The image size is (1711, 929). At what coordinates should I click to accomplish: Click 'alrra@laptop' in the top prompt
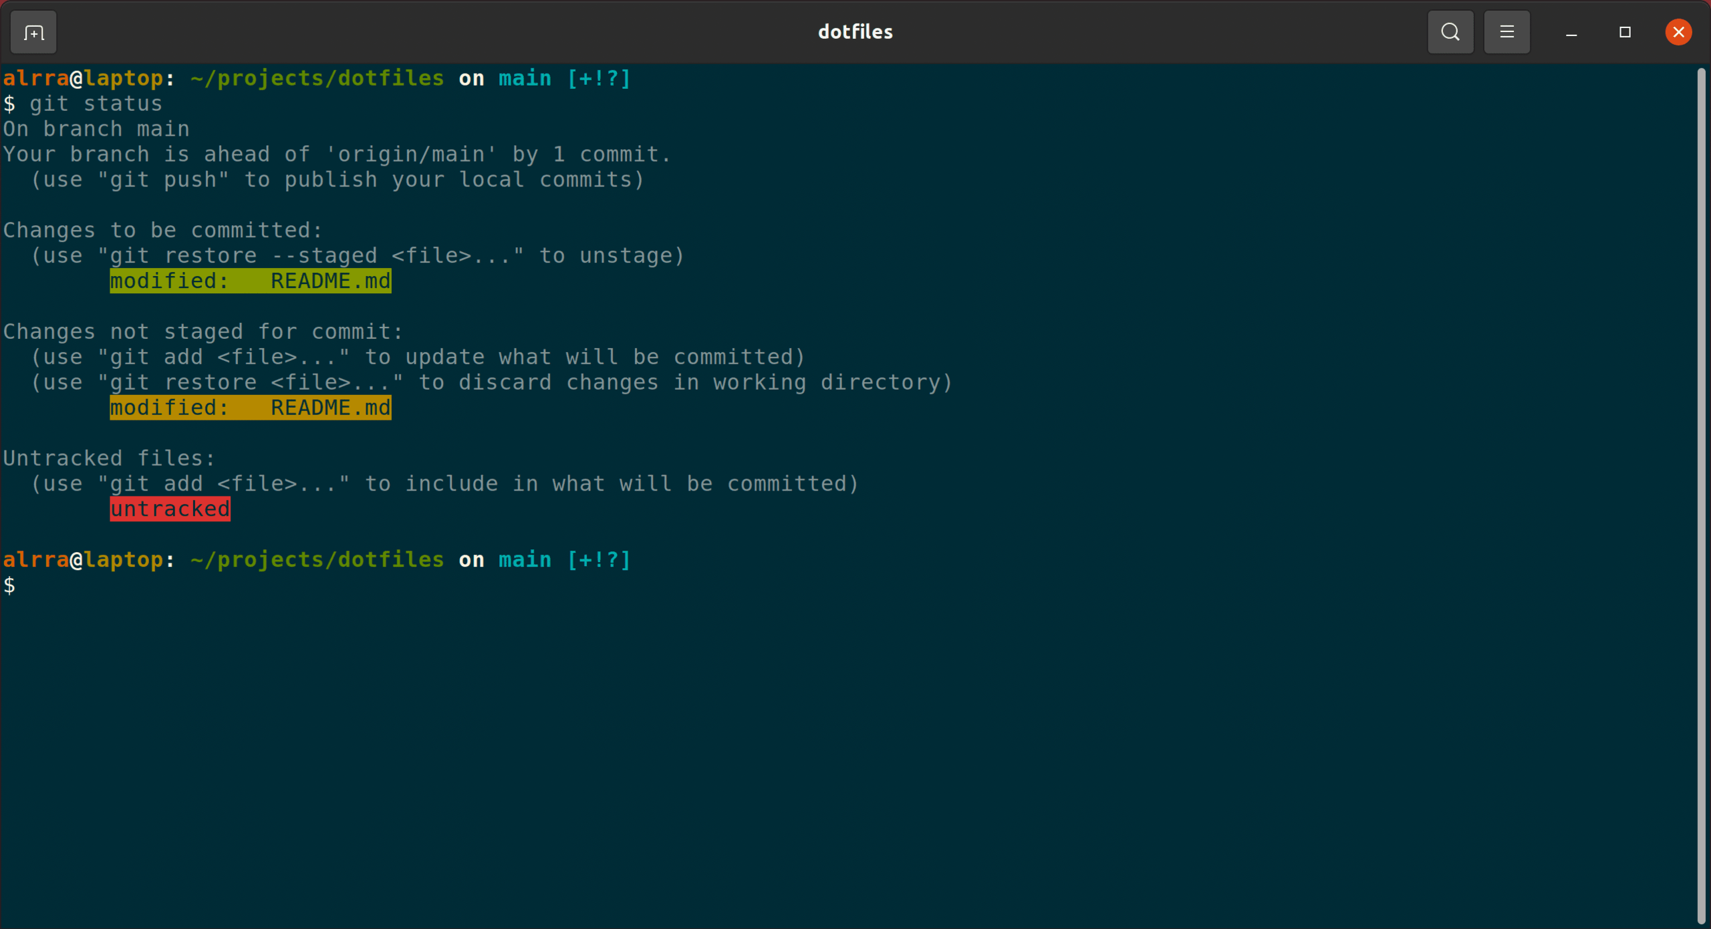click(83, 78)
